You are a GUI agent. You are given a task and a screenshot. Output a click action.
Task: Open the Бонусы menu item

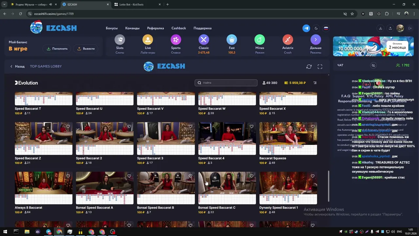112,28
